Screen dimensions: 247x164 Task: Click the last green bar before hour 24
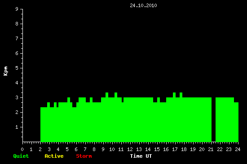click(x=236, y=122)
